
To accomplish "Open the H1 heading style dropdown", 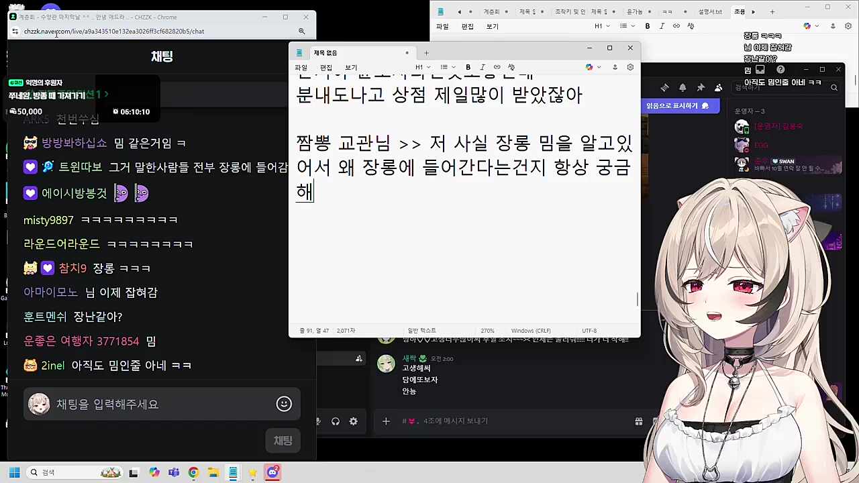I will 422,67.
